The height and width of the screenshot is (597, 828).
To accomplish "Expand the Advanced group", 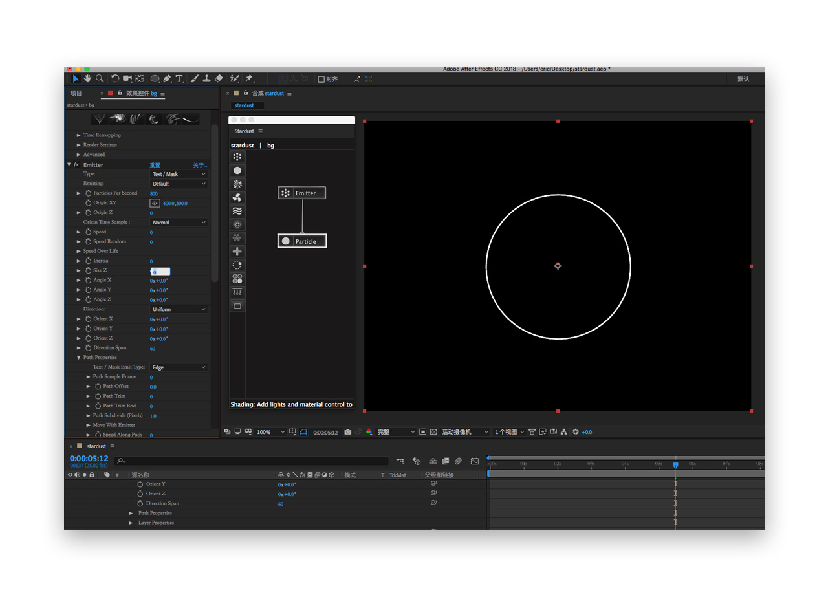I will [x=79, y=155].
